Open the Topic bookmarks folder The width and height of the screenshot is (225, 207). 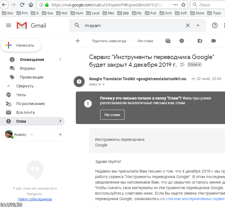[214, 13]
